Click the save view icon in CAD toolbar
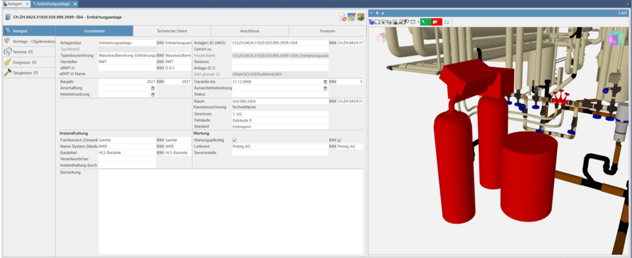The width and height of the screenshot is (632, 258). click(x=377, y=22)
